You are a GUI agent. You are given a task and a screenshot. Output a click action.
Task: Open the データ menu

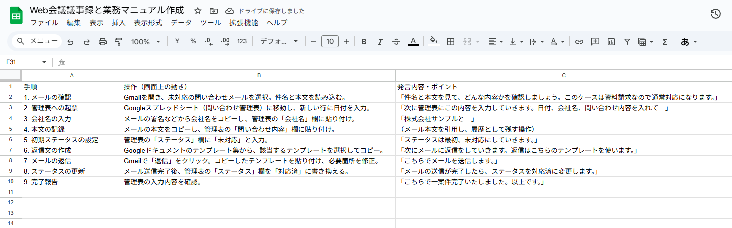(181, 23)
